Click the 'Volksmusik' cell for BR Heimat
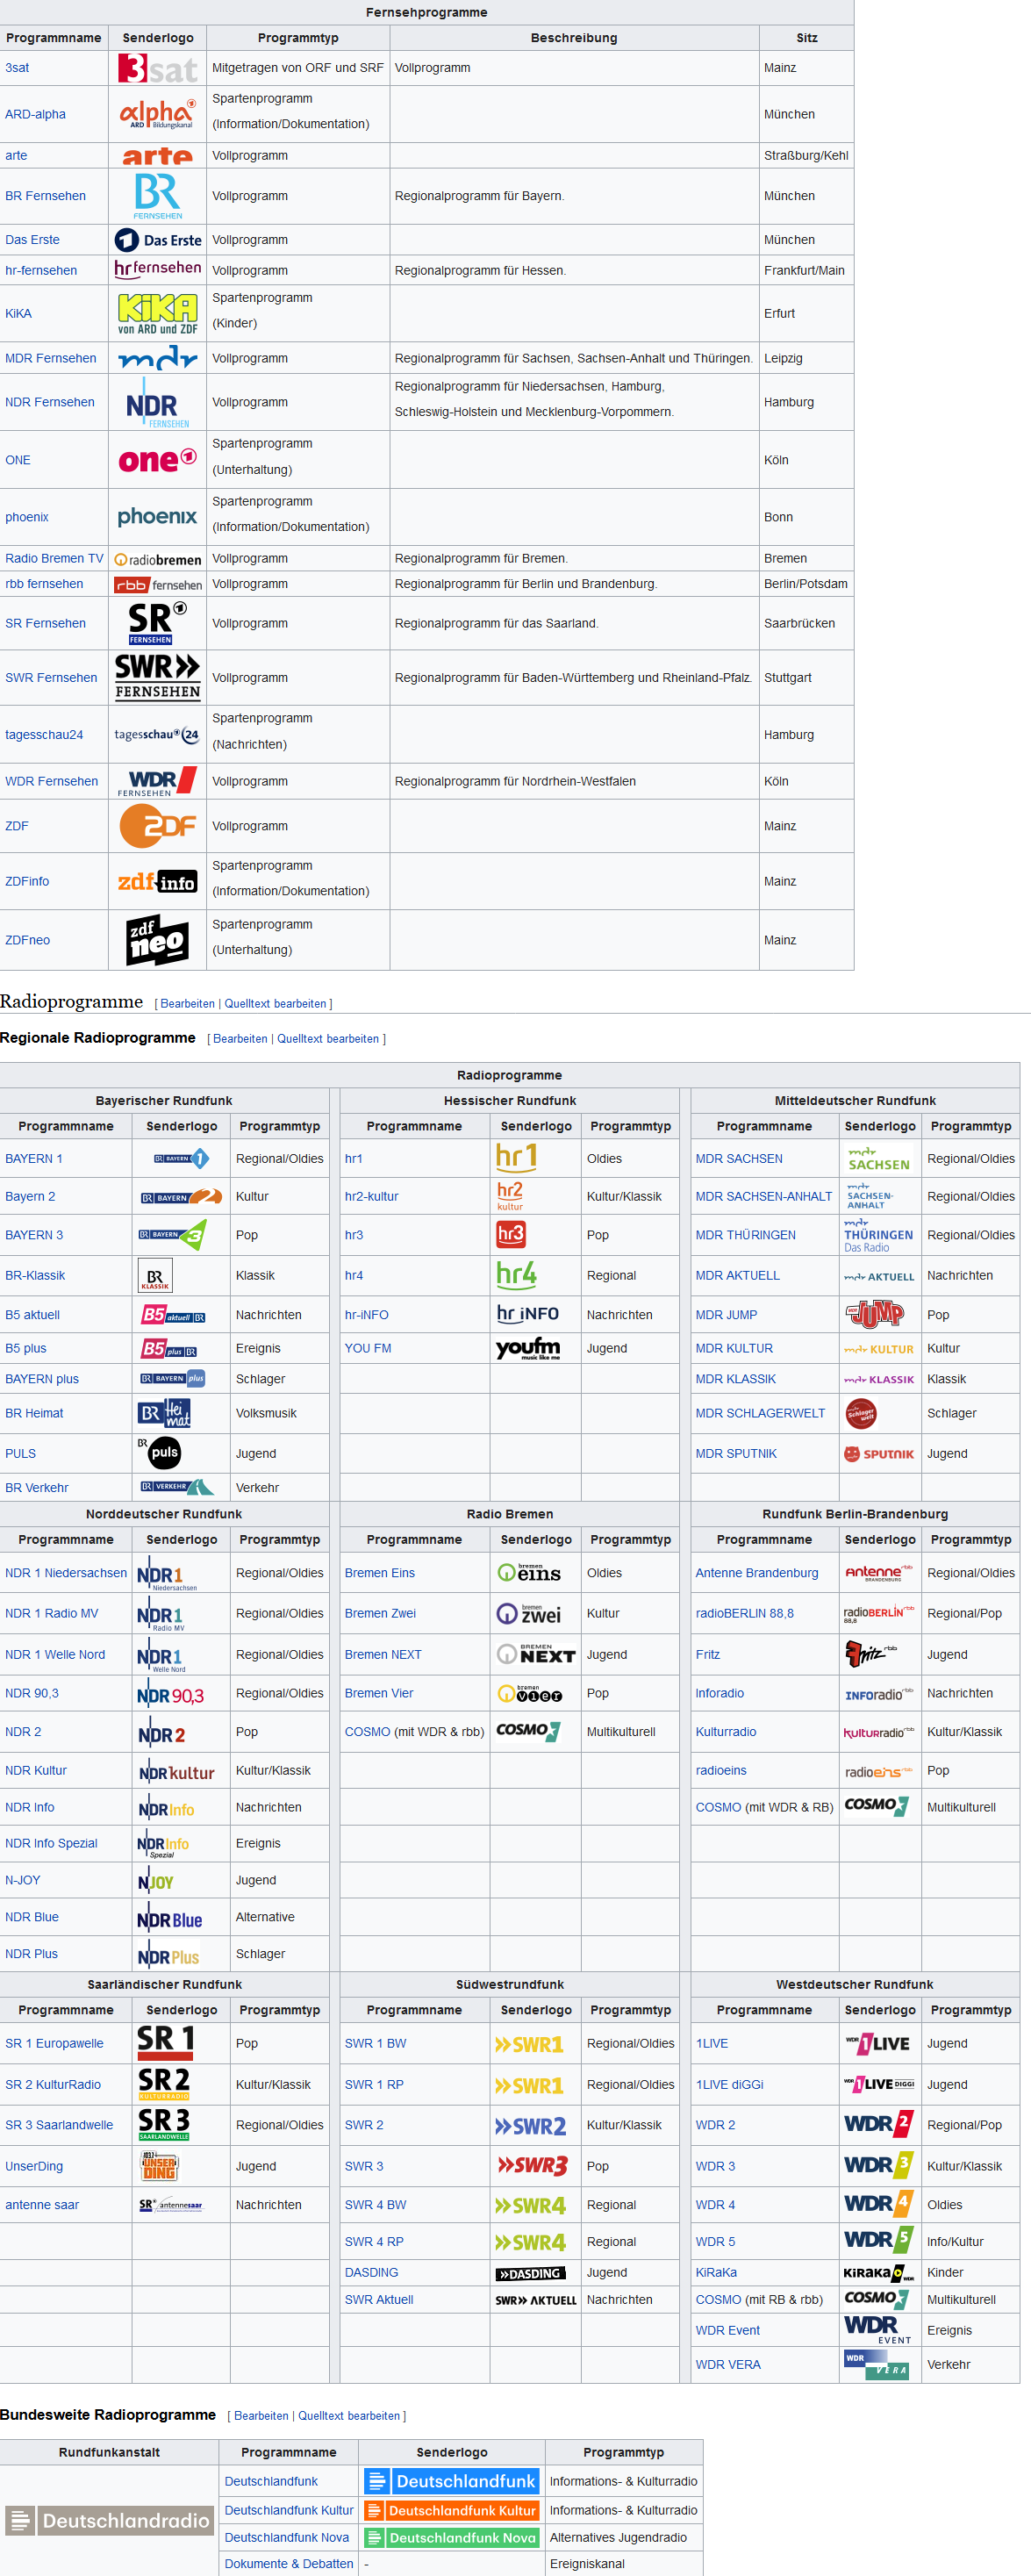The width and height of the screenshot is (1031, 2576). 279,1413
